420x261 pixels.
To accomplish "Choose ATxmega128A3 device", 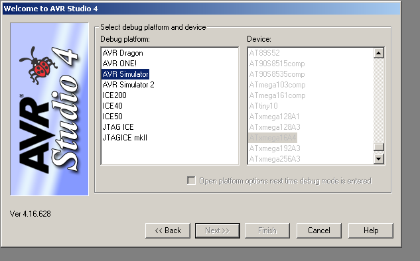I will point(275,127).
